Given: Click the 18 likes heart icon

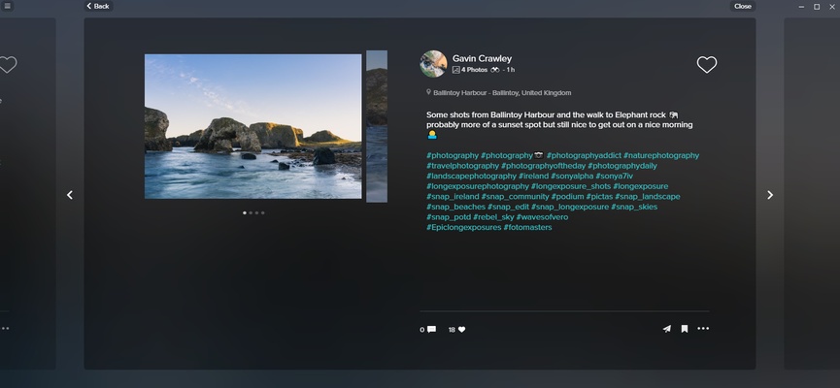Looking at the screenshot, I should click(x=462, y=330).
